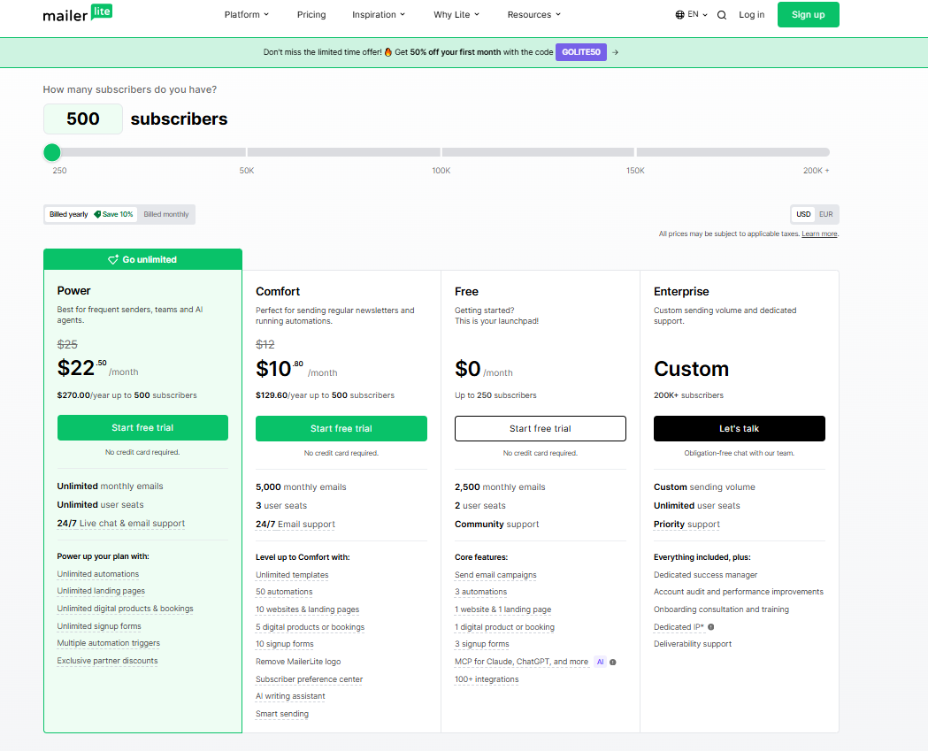Click 24/7 Live chat & email support
Viewport: 928px width, 751px height.
coord(120,523)
